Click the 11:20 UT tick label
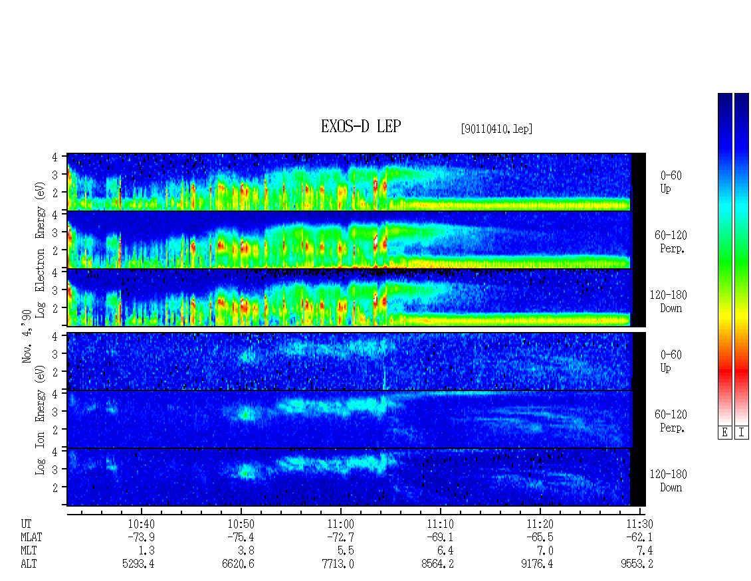751x581 pixels. (540, 524)
